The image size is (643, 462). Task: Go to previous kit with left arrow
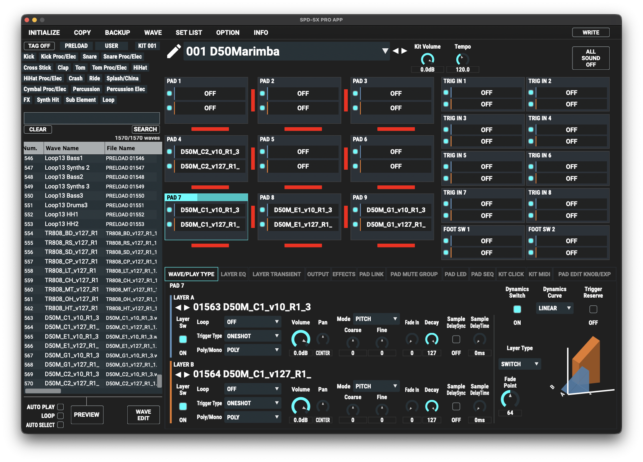tap(395, 51)
